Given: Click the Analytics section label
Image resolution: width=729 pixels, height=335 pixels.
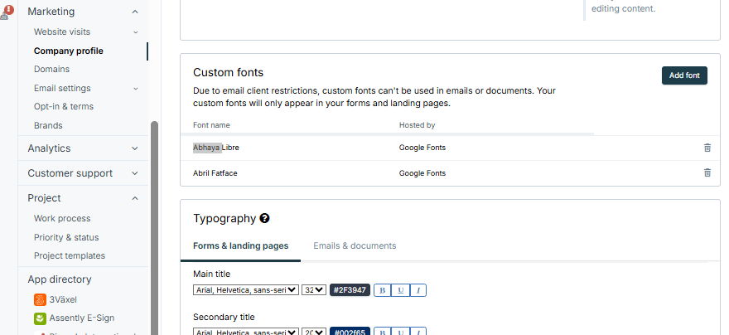Looking at the screenshot, I should 49,148.
